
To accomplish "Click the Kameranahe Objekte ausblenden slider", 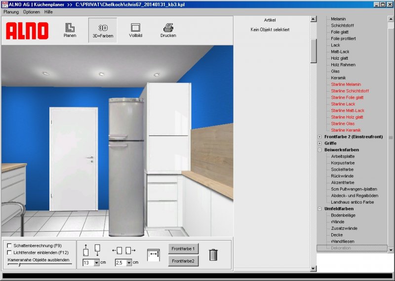I will (x=20, y=265).
